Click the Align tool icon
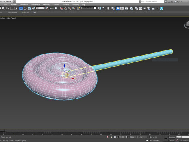This screenshot has height=142, width=189. pos(104,9)
